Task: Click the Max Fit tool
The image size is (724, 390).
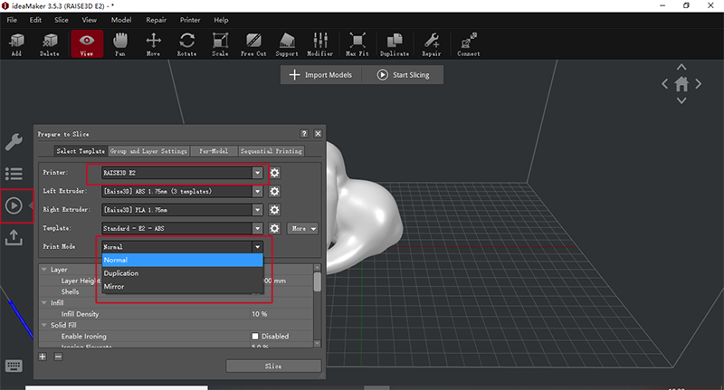Action: [x=357, y=44]
